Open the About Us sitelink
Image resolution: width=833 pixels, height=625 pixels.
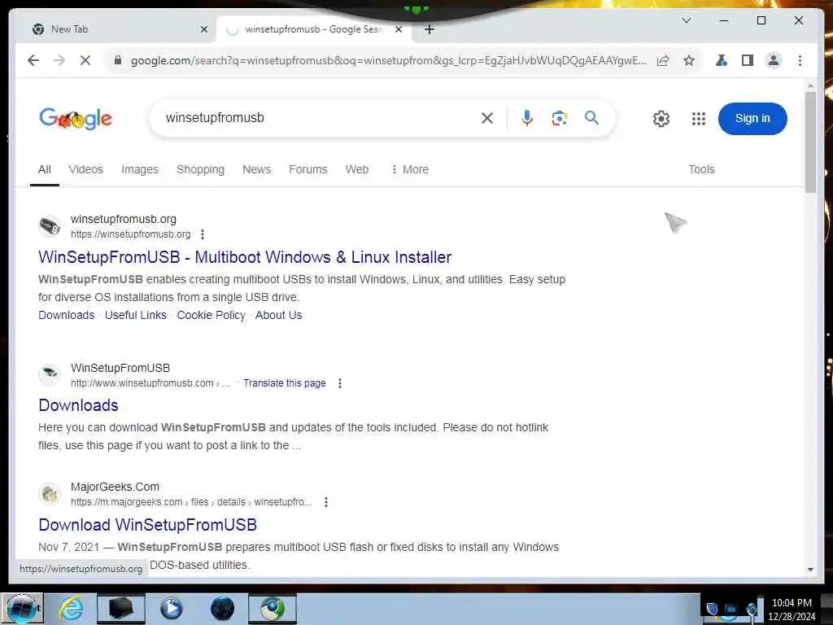click(278, 315)
